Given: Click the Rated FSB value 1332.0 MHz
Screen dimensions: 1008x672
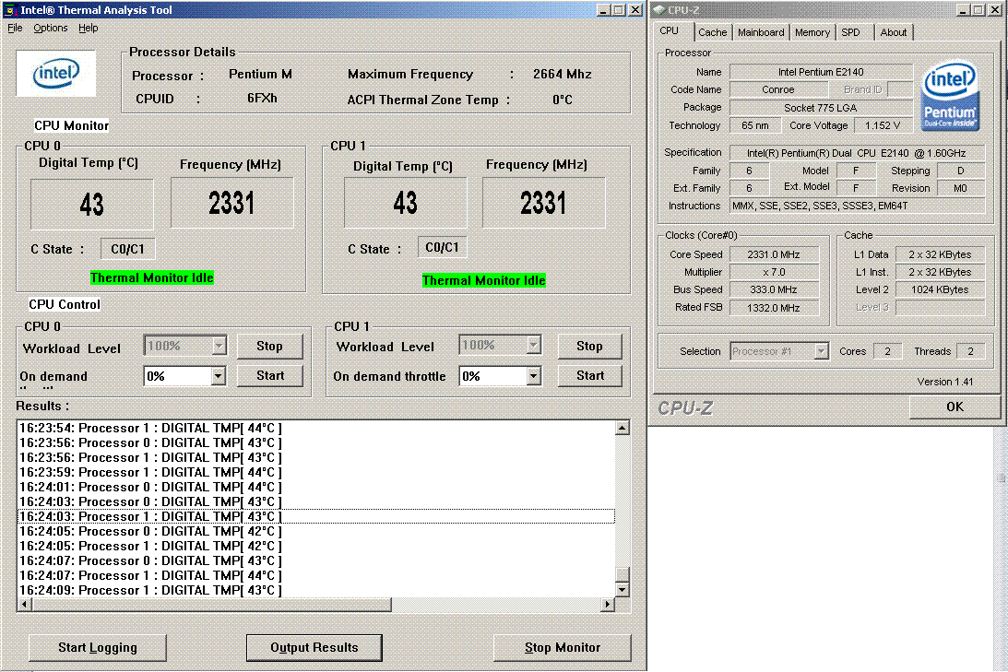Looking at the screenshot, I should [x=774, y=308].
